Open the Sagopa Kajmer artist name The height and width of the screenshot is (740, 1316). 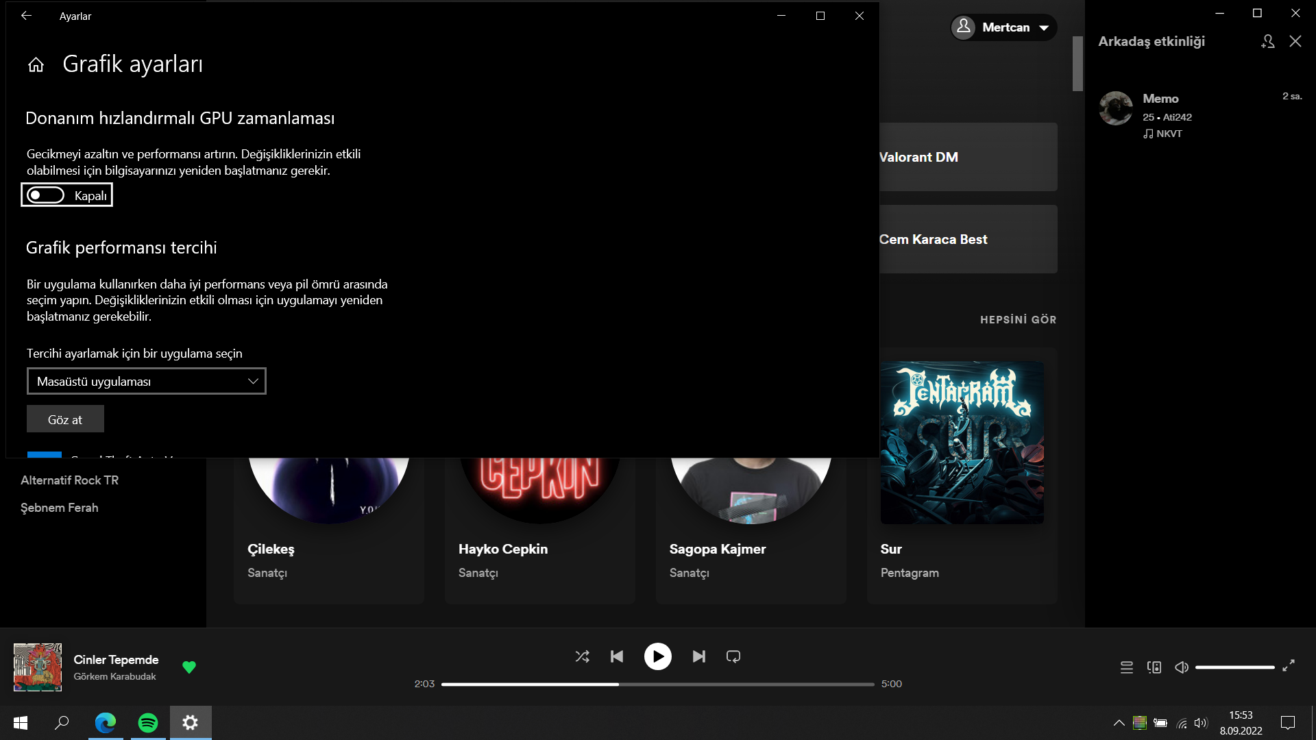[718, 549]
